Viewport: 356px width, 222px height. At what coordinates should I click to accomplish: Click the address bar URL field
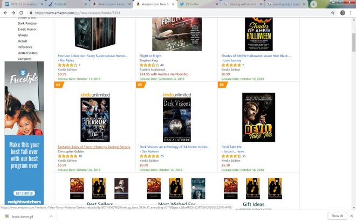tap(180, 13)
